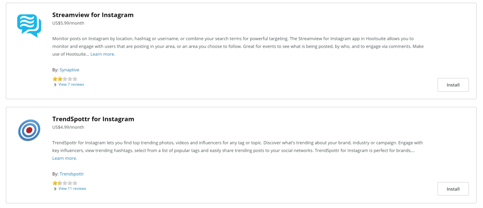Click the Streamview blue speech-bubble app icon

[29, 26]
